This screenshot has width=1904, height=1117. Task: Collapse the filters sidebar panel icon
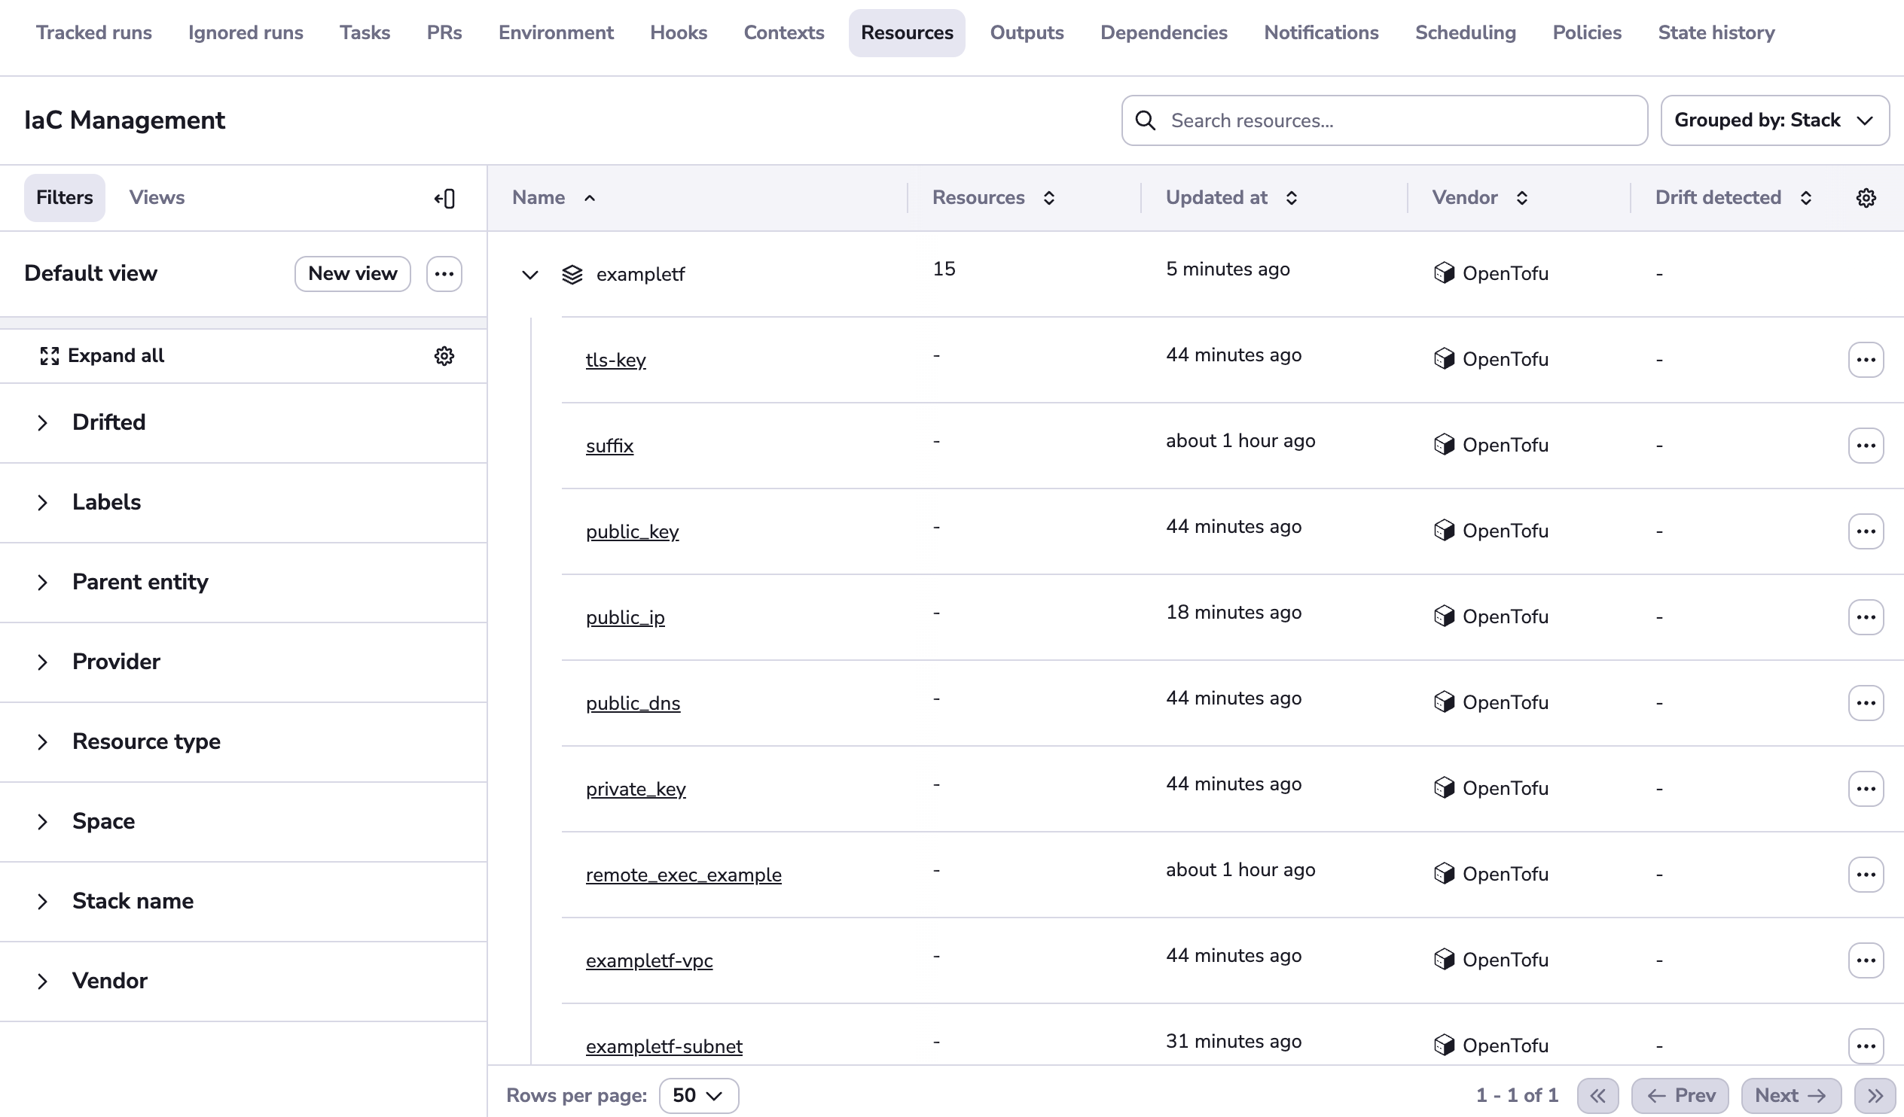(x=444, y=199)
